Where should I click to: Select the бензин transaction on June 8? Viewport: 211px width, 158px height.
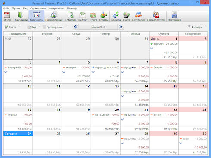pyautogui.click(x=164, y=67)
